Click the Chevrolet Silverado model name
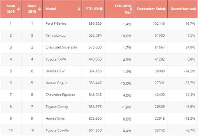198x136 pixels. [61, 47]
